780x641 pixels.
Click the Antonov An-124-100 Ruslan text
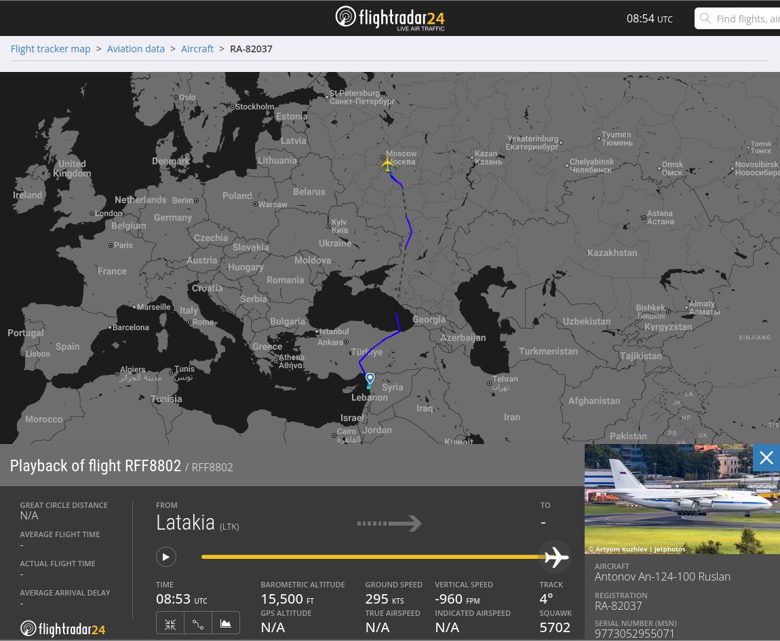(x=663, y=576)
